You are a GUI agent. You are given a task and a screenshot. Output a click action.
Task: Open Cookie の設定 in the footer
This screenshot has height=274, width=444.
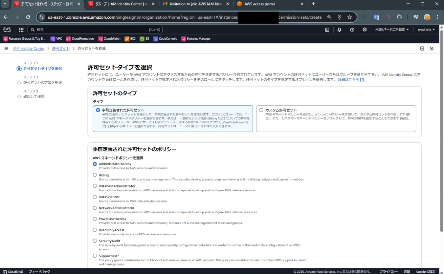pyautogui.click(x=426, y=271)
